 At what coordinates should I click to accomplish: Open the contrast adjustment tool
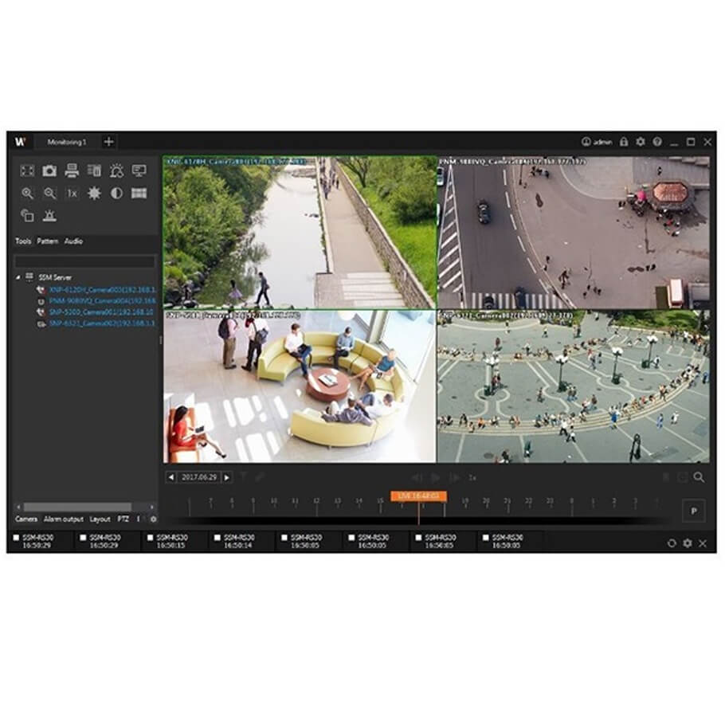(x=117, y=193)
